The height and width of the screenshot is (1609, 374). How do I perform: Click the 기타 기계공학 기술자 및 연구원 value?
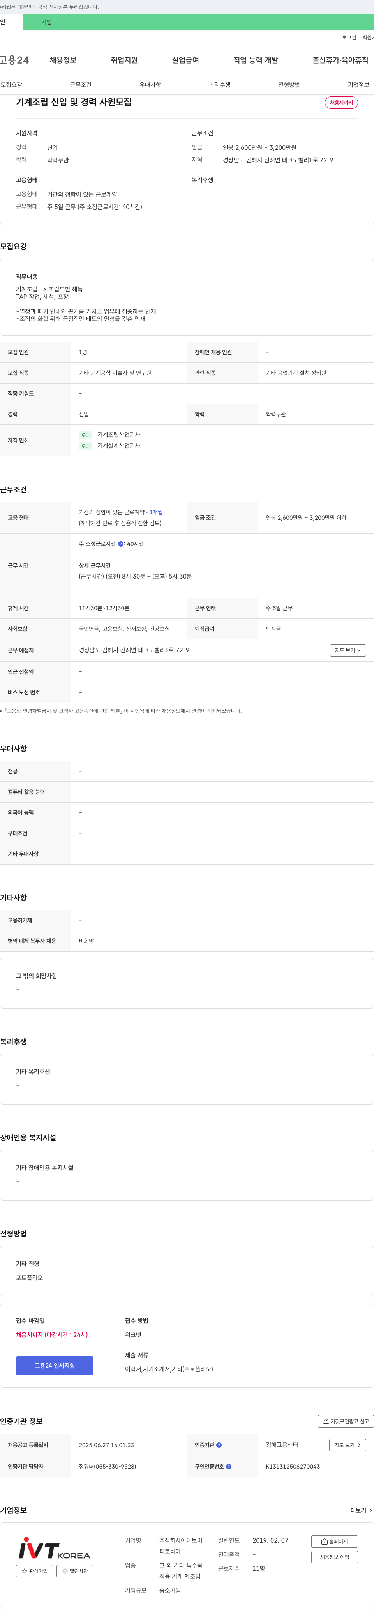115,373
